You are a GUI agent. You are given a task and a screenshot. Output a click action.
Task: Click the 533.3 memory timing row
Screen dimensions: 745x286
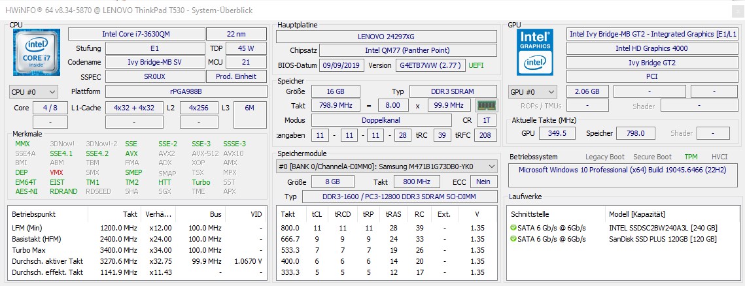[x=387, y=250]
